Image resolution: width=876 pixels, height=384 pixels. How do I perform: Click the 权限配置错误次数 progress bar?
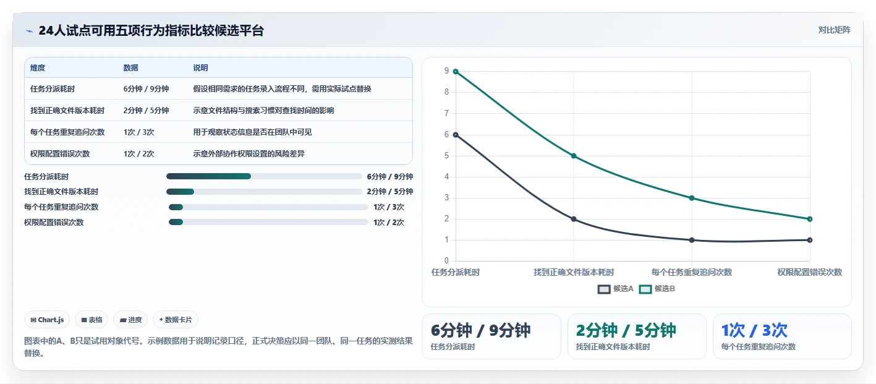pyautogui.click(x=268, y=223)
